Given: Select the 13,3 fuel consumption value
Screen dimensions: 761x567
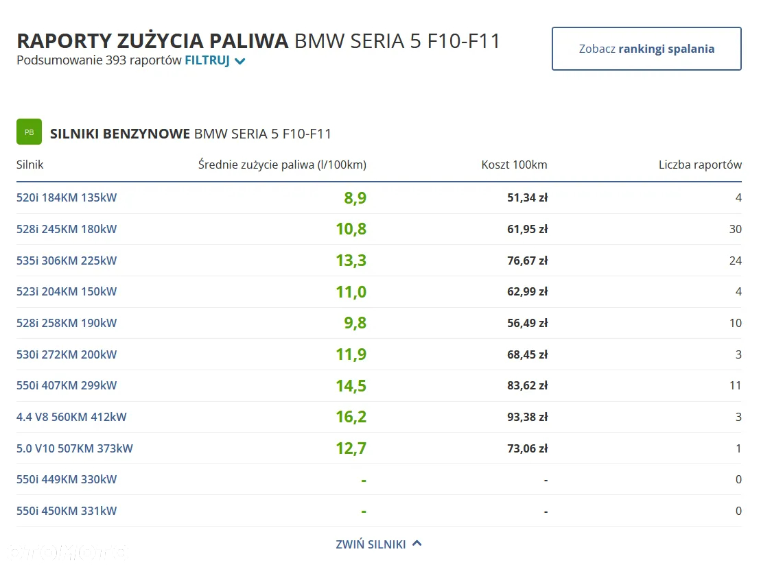Looking at the screenshot, I should [x=351, y=261].
